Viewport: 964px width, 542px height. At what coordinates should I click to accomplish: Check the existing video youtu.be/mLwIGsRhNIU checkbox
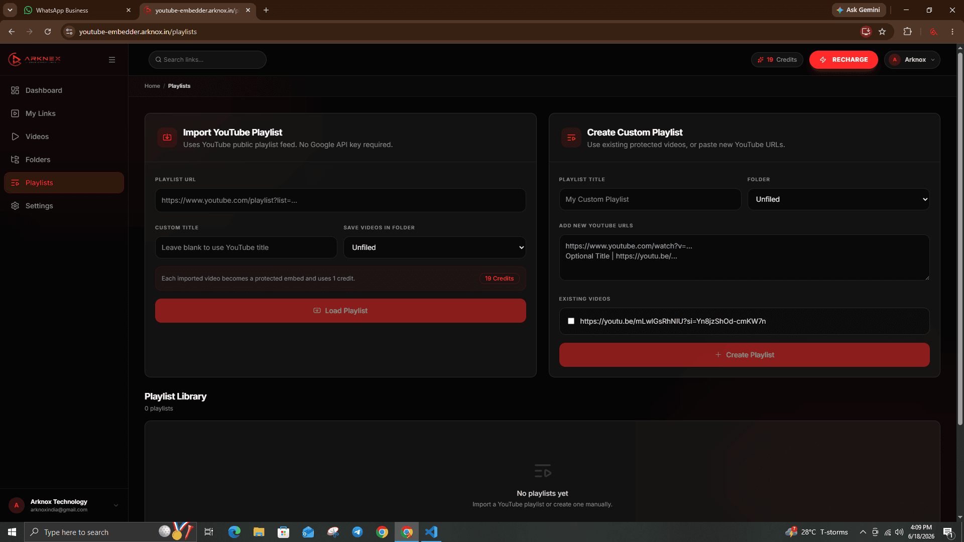pos(571,321)
